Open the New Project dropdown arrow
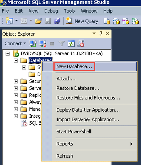The height and width of the screenshot is (165, 141). pyautogui.click(x=17, y=21)
